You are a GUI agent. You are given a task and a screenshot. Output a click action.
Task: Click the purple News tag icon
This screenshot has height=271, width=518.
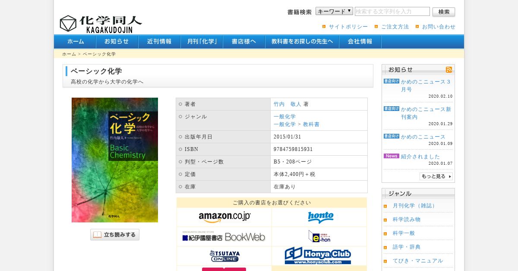point(392,156)
